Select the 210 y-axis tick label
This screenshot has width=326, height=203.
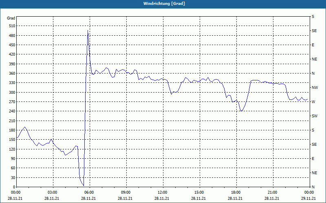(12, 121)
